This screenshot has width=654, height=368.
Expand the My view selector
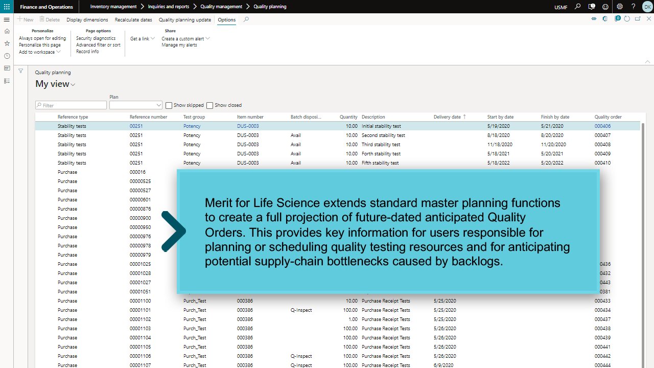point(55,84)
